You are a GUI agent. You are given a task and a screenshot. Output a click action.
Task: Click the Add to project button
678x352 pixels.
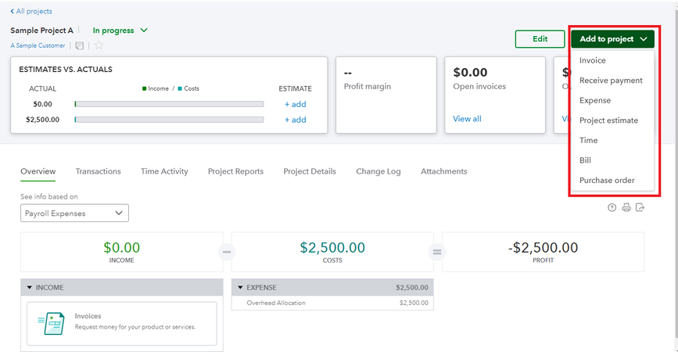click(612, 38)
